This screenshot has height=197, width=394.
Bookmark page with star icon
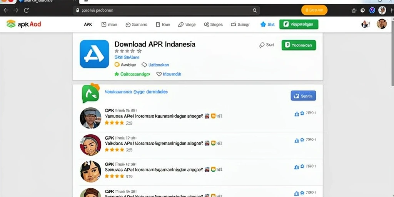[354, 10]
